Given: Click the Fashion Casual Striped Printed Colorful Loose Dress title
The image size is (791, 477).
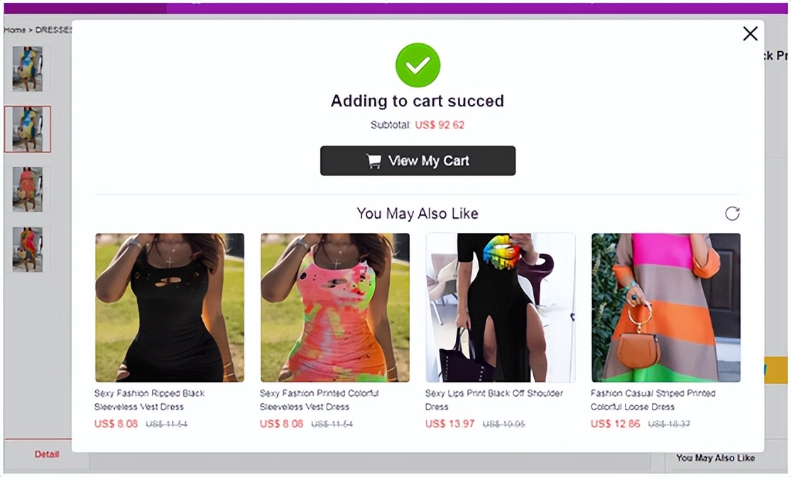Looking at the screenshot, I should coord(653,400).
